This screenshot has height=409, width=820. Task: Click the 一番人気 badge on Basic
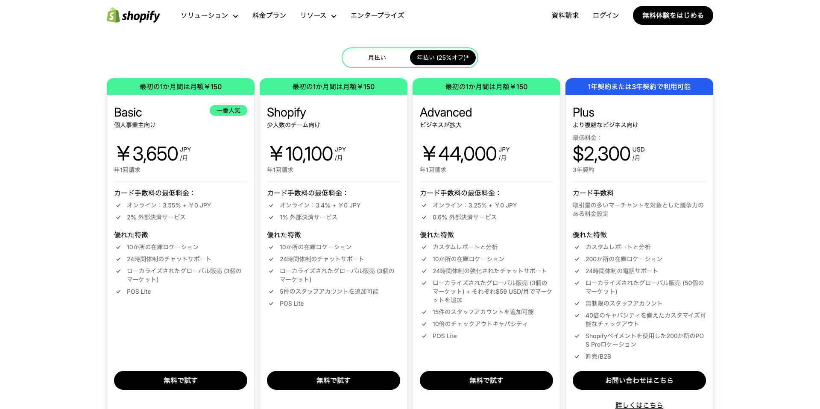228,111
